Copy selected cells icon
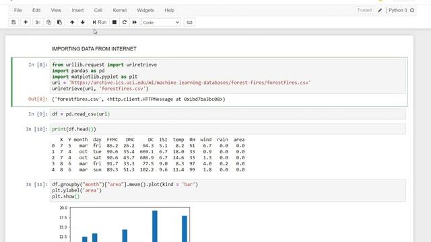This screenshot has height=242, width=431. pyautogui.click(x=48, y=22)
